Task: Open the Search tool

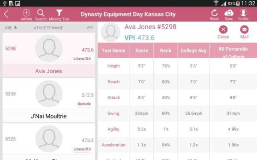Action: click(x=41, y=15)
